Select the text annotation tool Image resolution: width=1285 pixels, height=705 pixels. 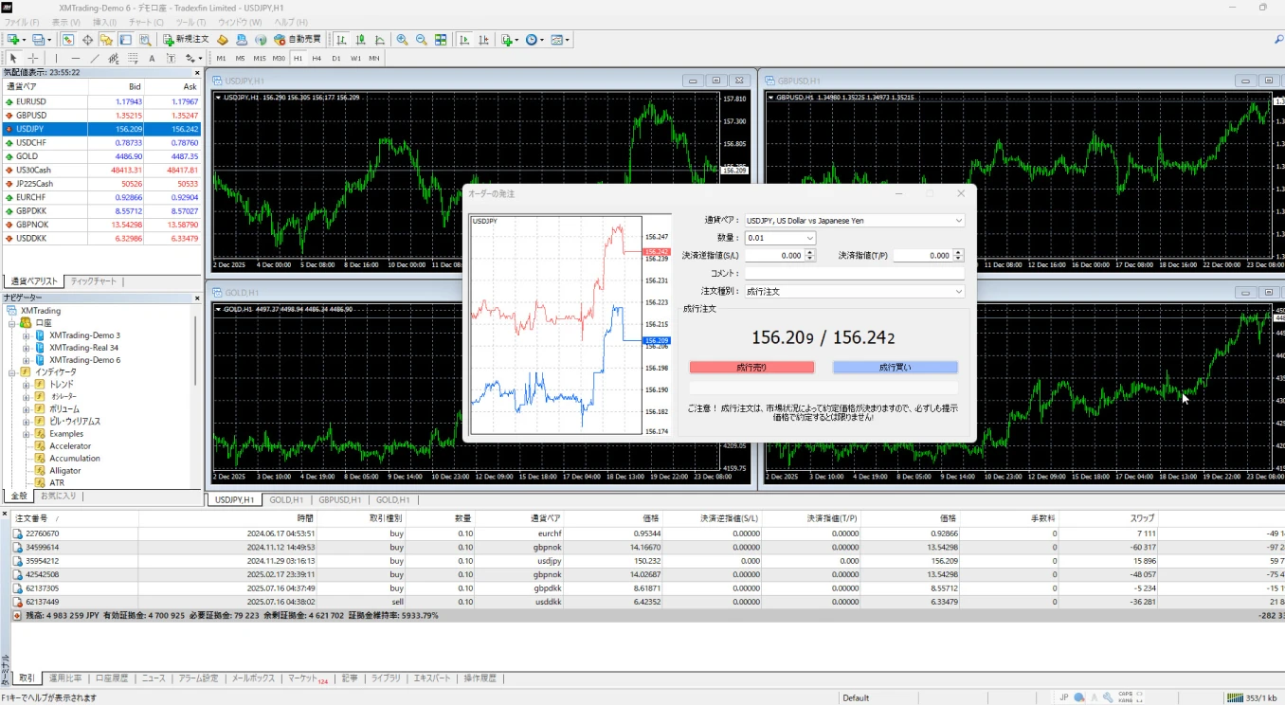152,58
